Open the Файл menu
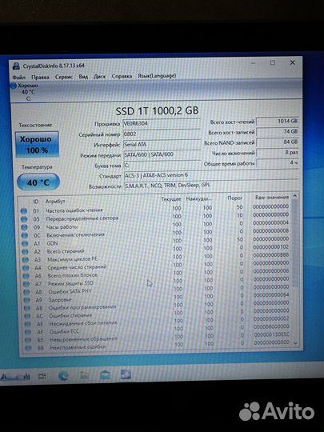 pyautogui.click(x=18, y=78)
